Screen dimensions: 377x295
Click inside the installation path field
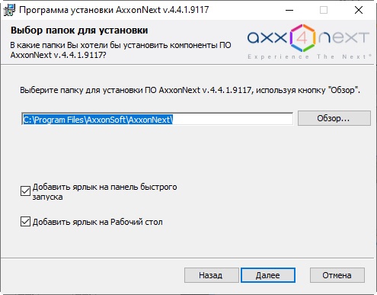pos(157,119)
